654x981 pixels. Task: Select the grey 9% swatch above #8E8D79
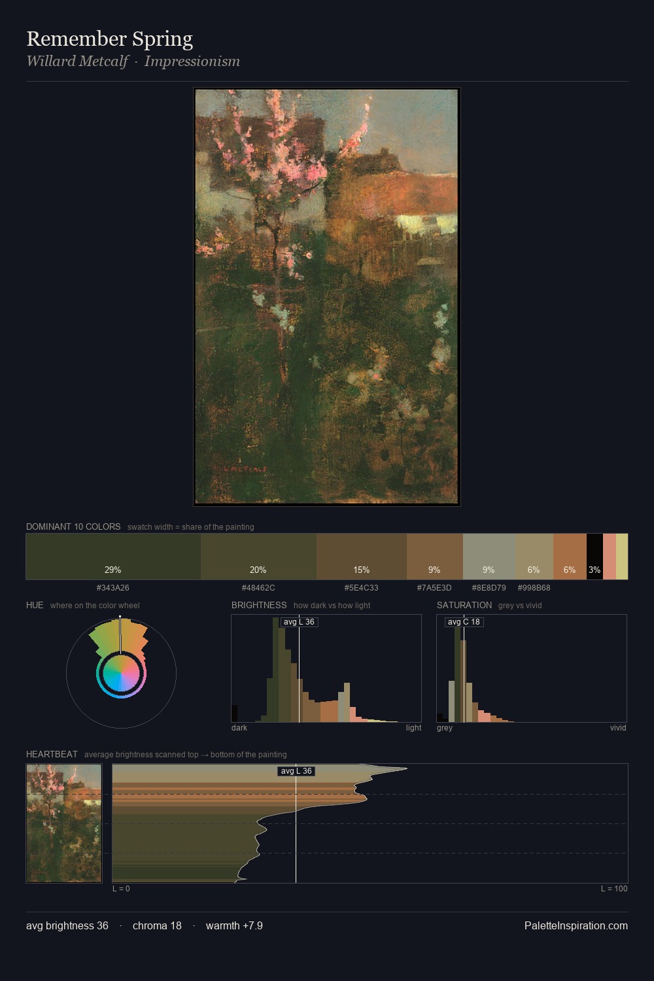tap(489, 557)
